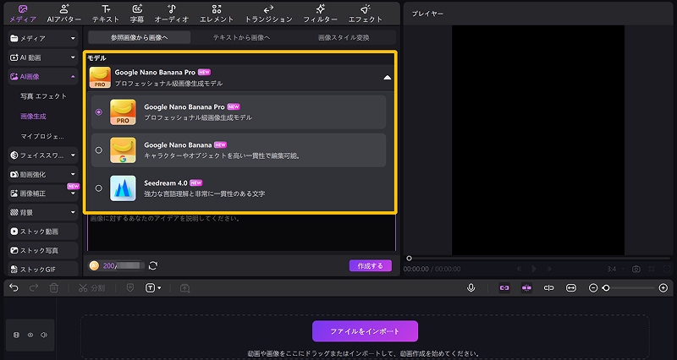Open ストック写真 library
Image resolution: width=677 pixels, height=360 pixels.
(43, 250)
